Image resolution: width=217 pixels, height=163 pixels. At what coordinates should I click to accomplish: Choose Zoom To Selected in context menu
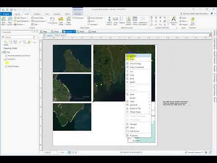(x=138, y=67)
